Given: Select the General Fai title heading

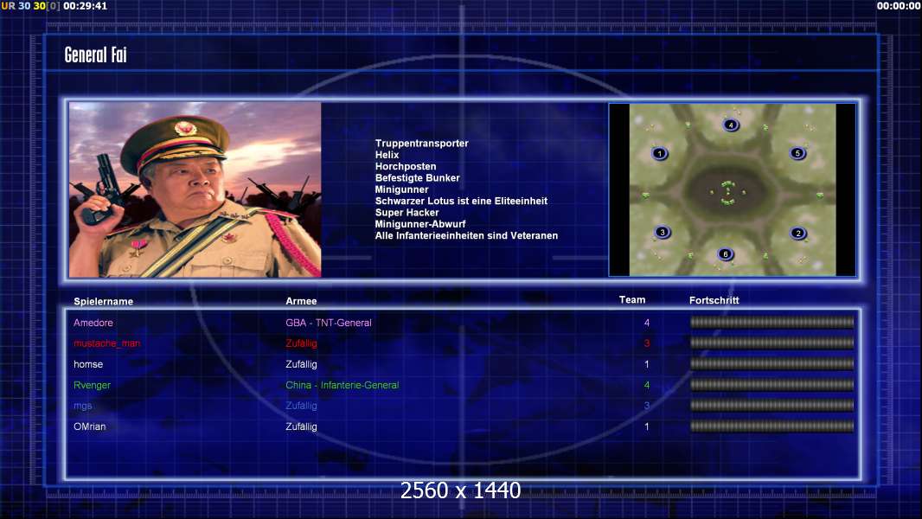Looking at the screenshot, I should coord(96,54).
